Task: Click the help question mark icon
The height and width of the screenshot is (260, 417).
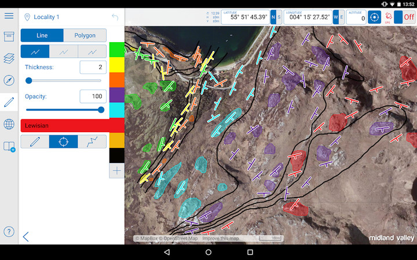Action: point(9,232)
